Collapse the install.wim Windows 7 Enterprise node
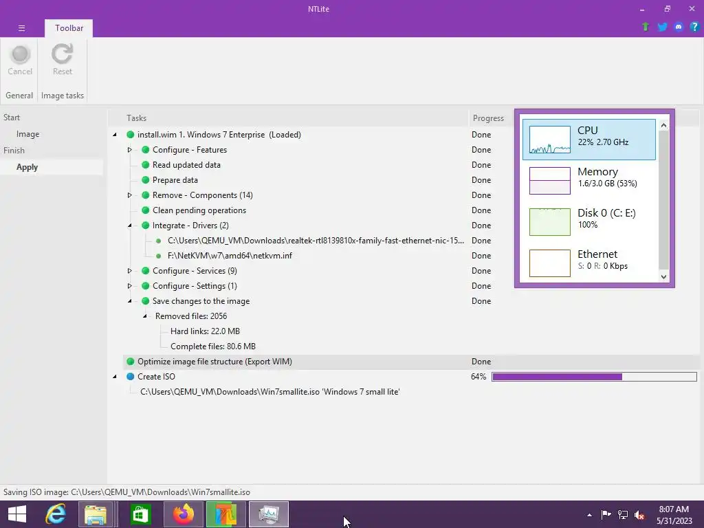The image size is (704, 528). 115,135
